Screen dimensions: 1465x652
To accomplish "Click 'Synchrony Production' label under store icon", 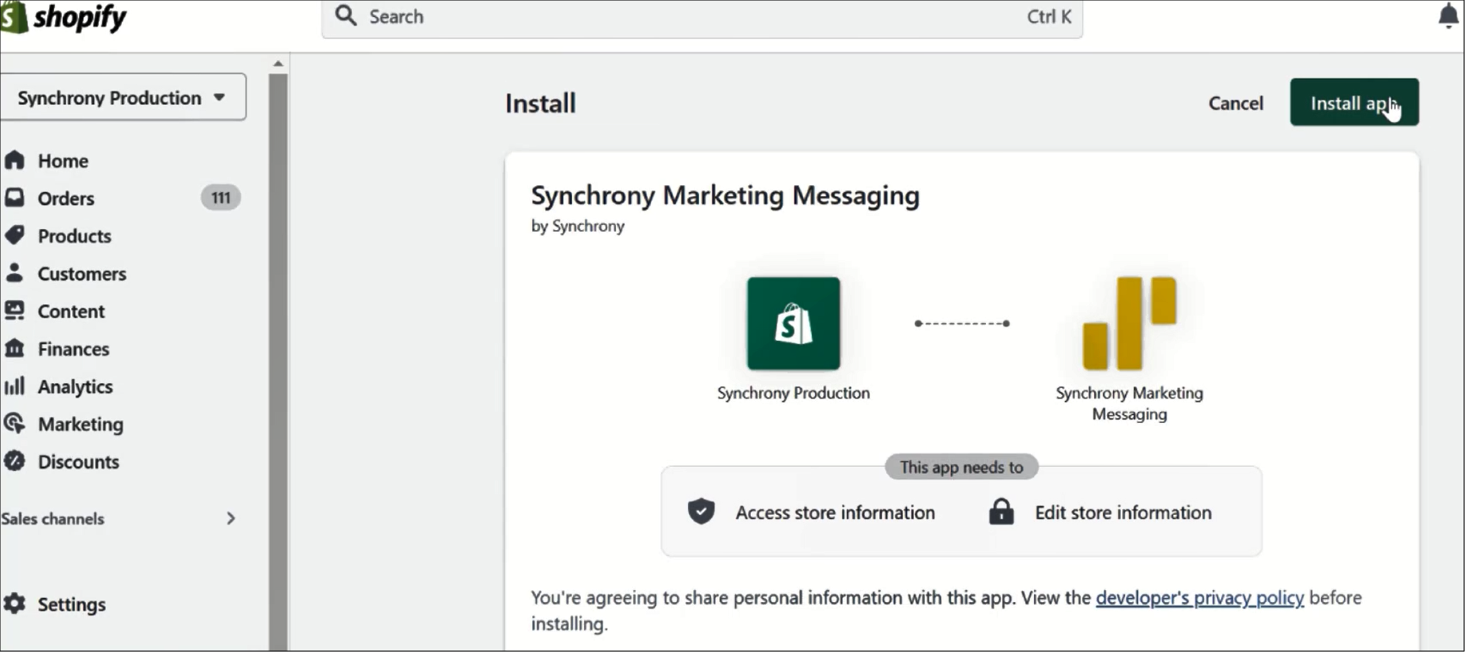I will (794, 393).
